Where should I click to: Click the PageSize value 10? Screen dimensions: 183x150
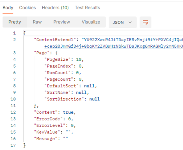click(x=79, y=60)
